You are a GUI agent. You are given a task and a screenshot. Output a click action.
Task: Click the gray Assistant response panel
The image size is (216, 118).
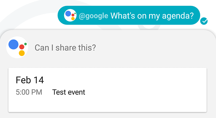point(108,74)
